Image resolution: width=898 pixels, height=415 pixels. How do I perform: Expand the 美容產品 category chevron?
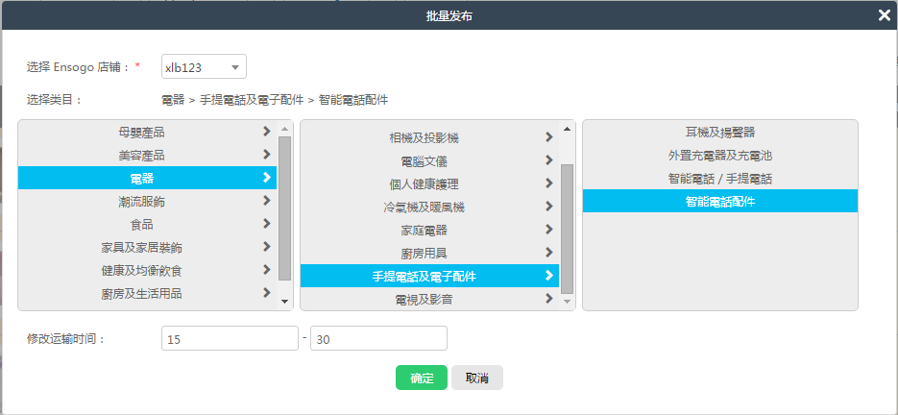coord(266,155)
